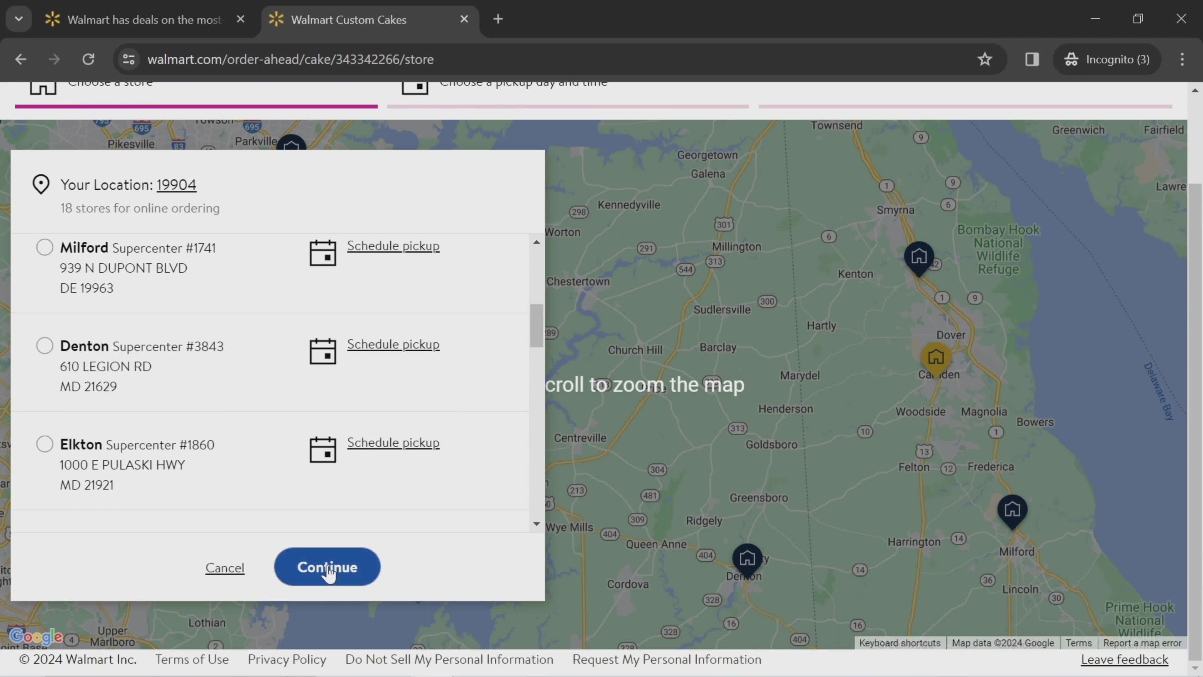This screenshot has height=677, width=1203.
Task: Open Request My Personal Information link
Action: (667, 660)
